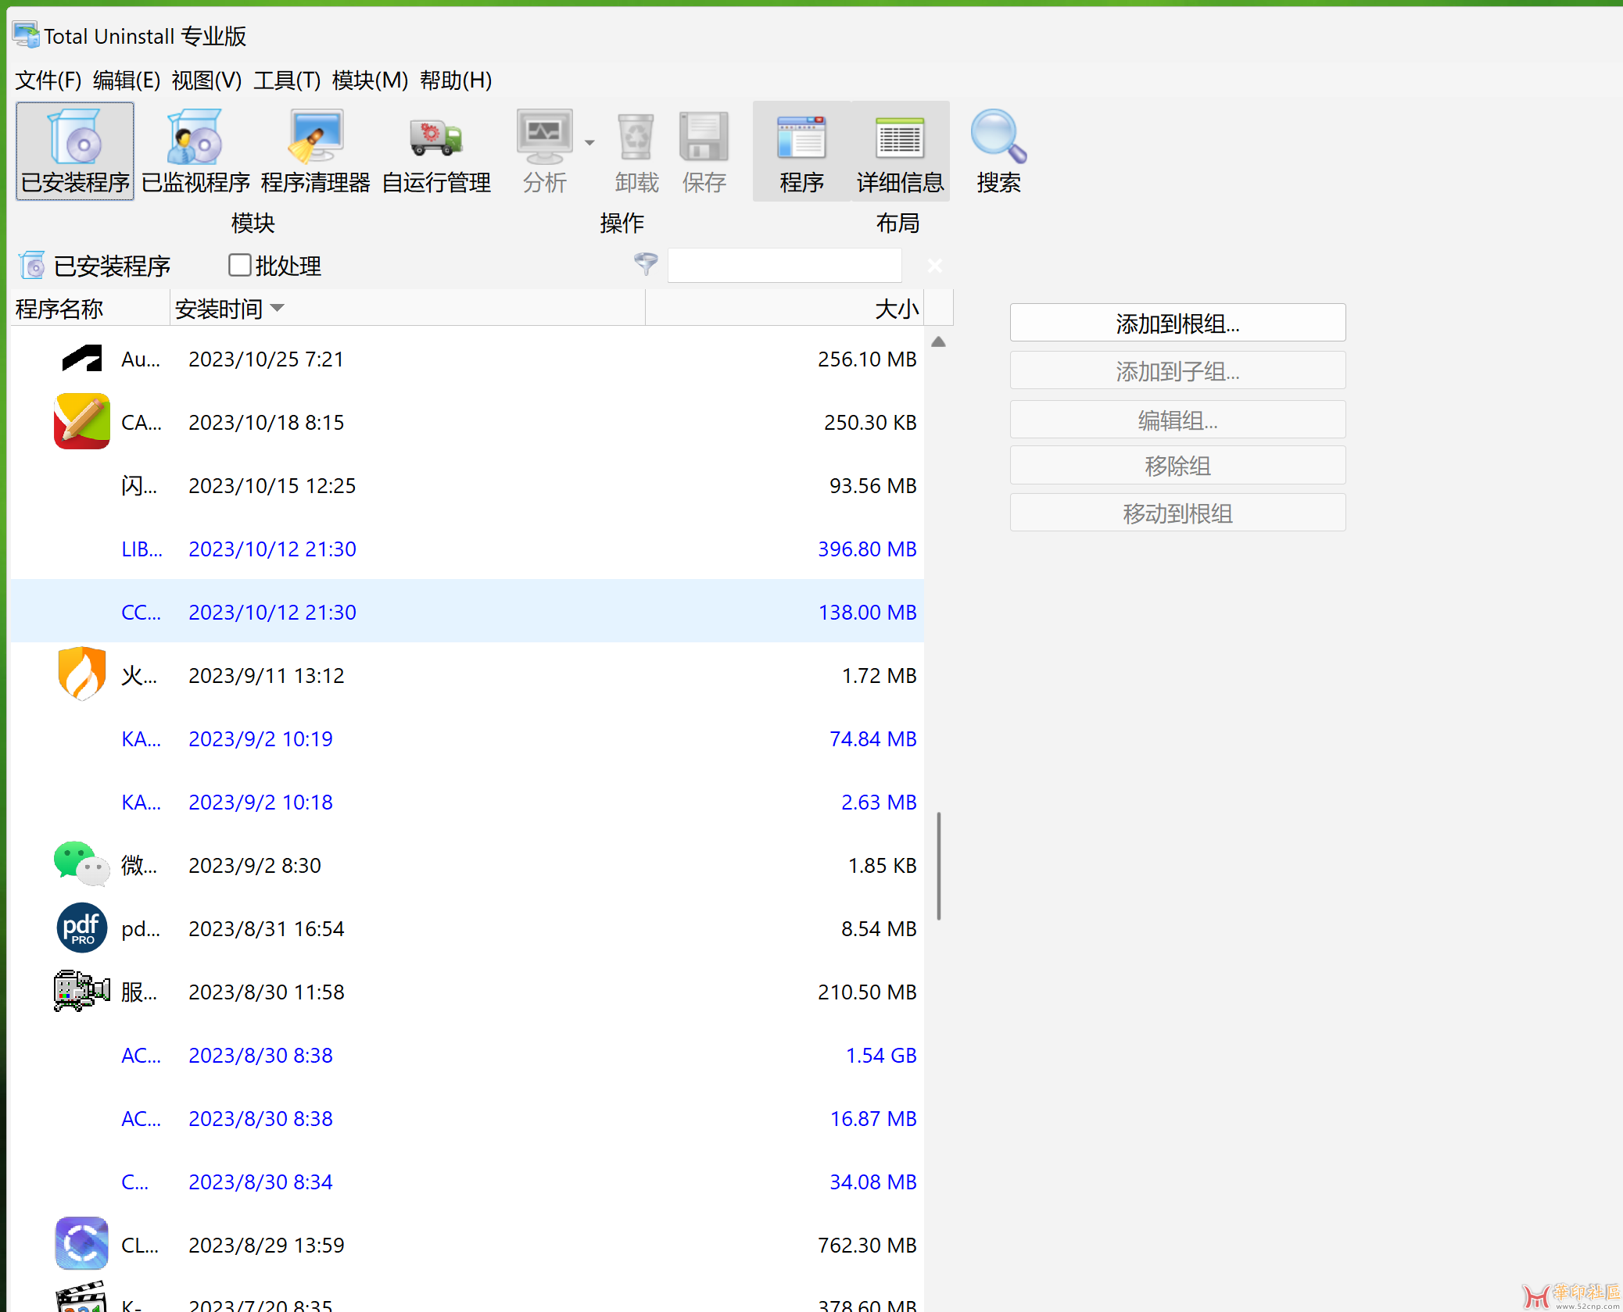The image size is (1623, 1312).
Task: Click the 保存 floppy disk icon
Action: [704, 138]
